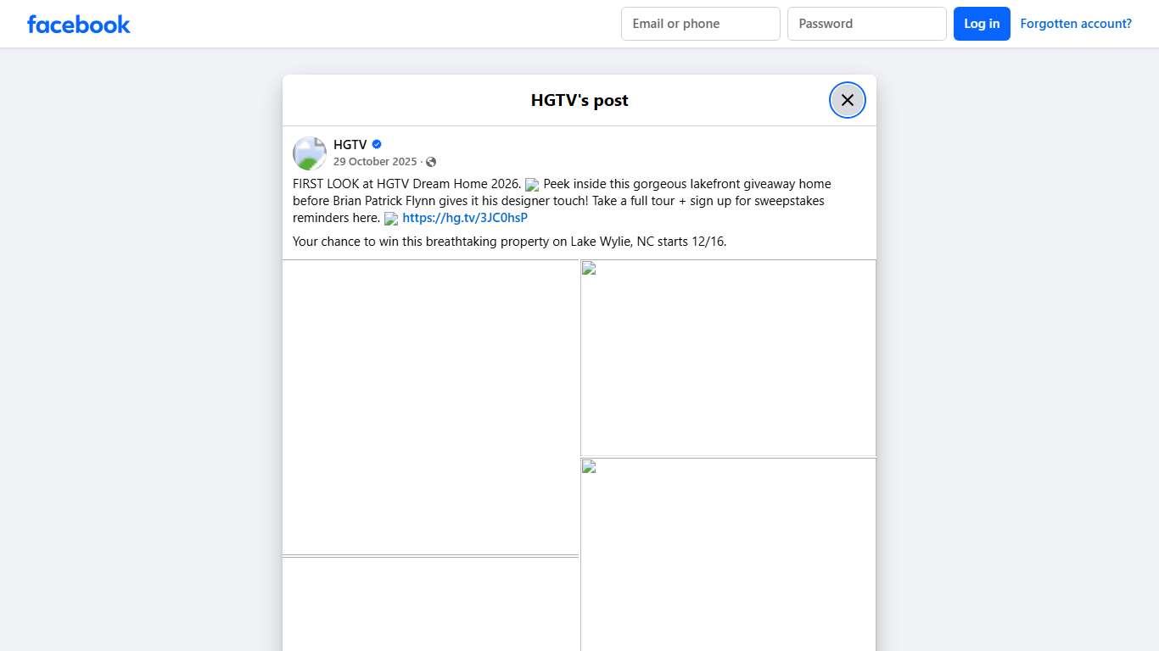Screen dimensions: 1159x651
Task: Focus the Email or phone field
Action: coord(700,24)
